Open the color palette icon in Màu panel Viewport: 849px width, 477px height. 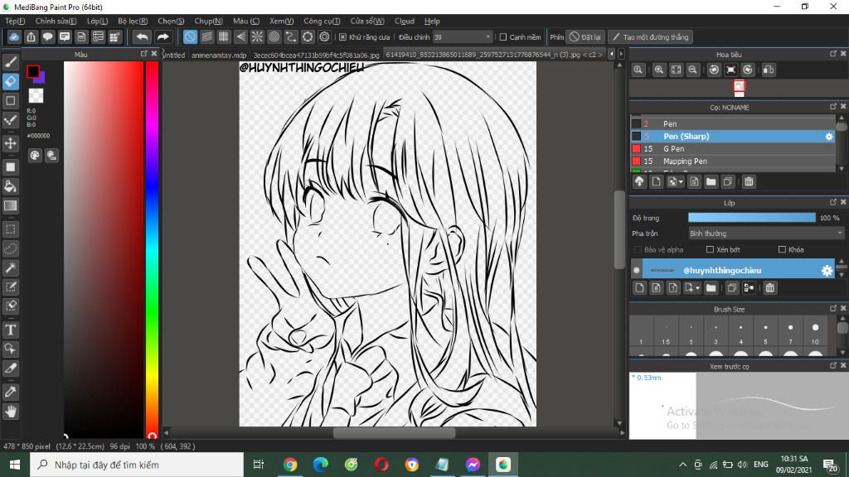tap(35, 156)
